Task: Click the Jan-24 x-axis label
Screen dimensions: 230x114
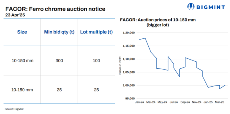Action: pyautogui.click(x=139, y=102)
